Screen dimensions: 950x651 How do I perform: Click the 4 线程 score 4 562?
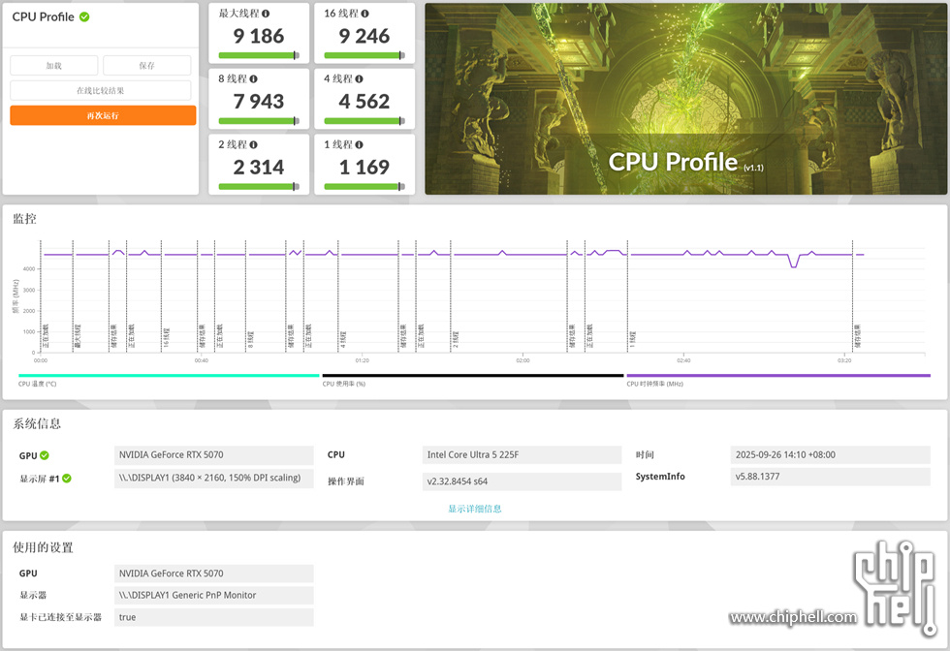364,101
